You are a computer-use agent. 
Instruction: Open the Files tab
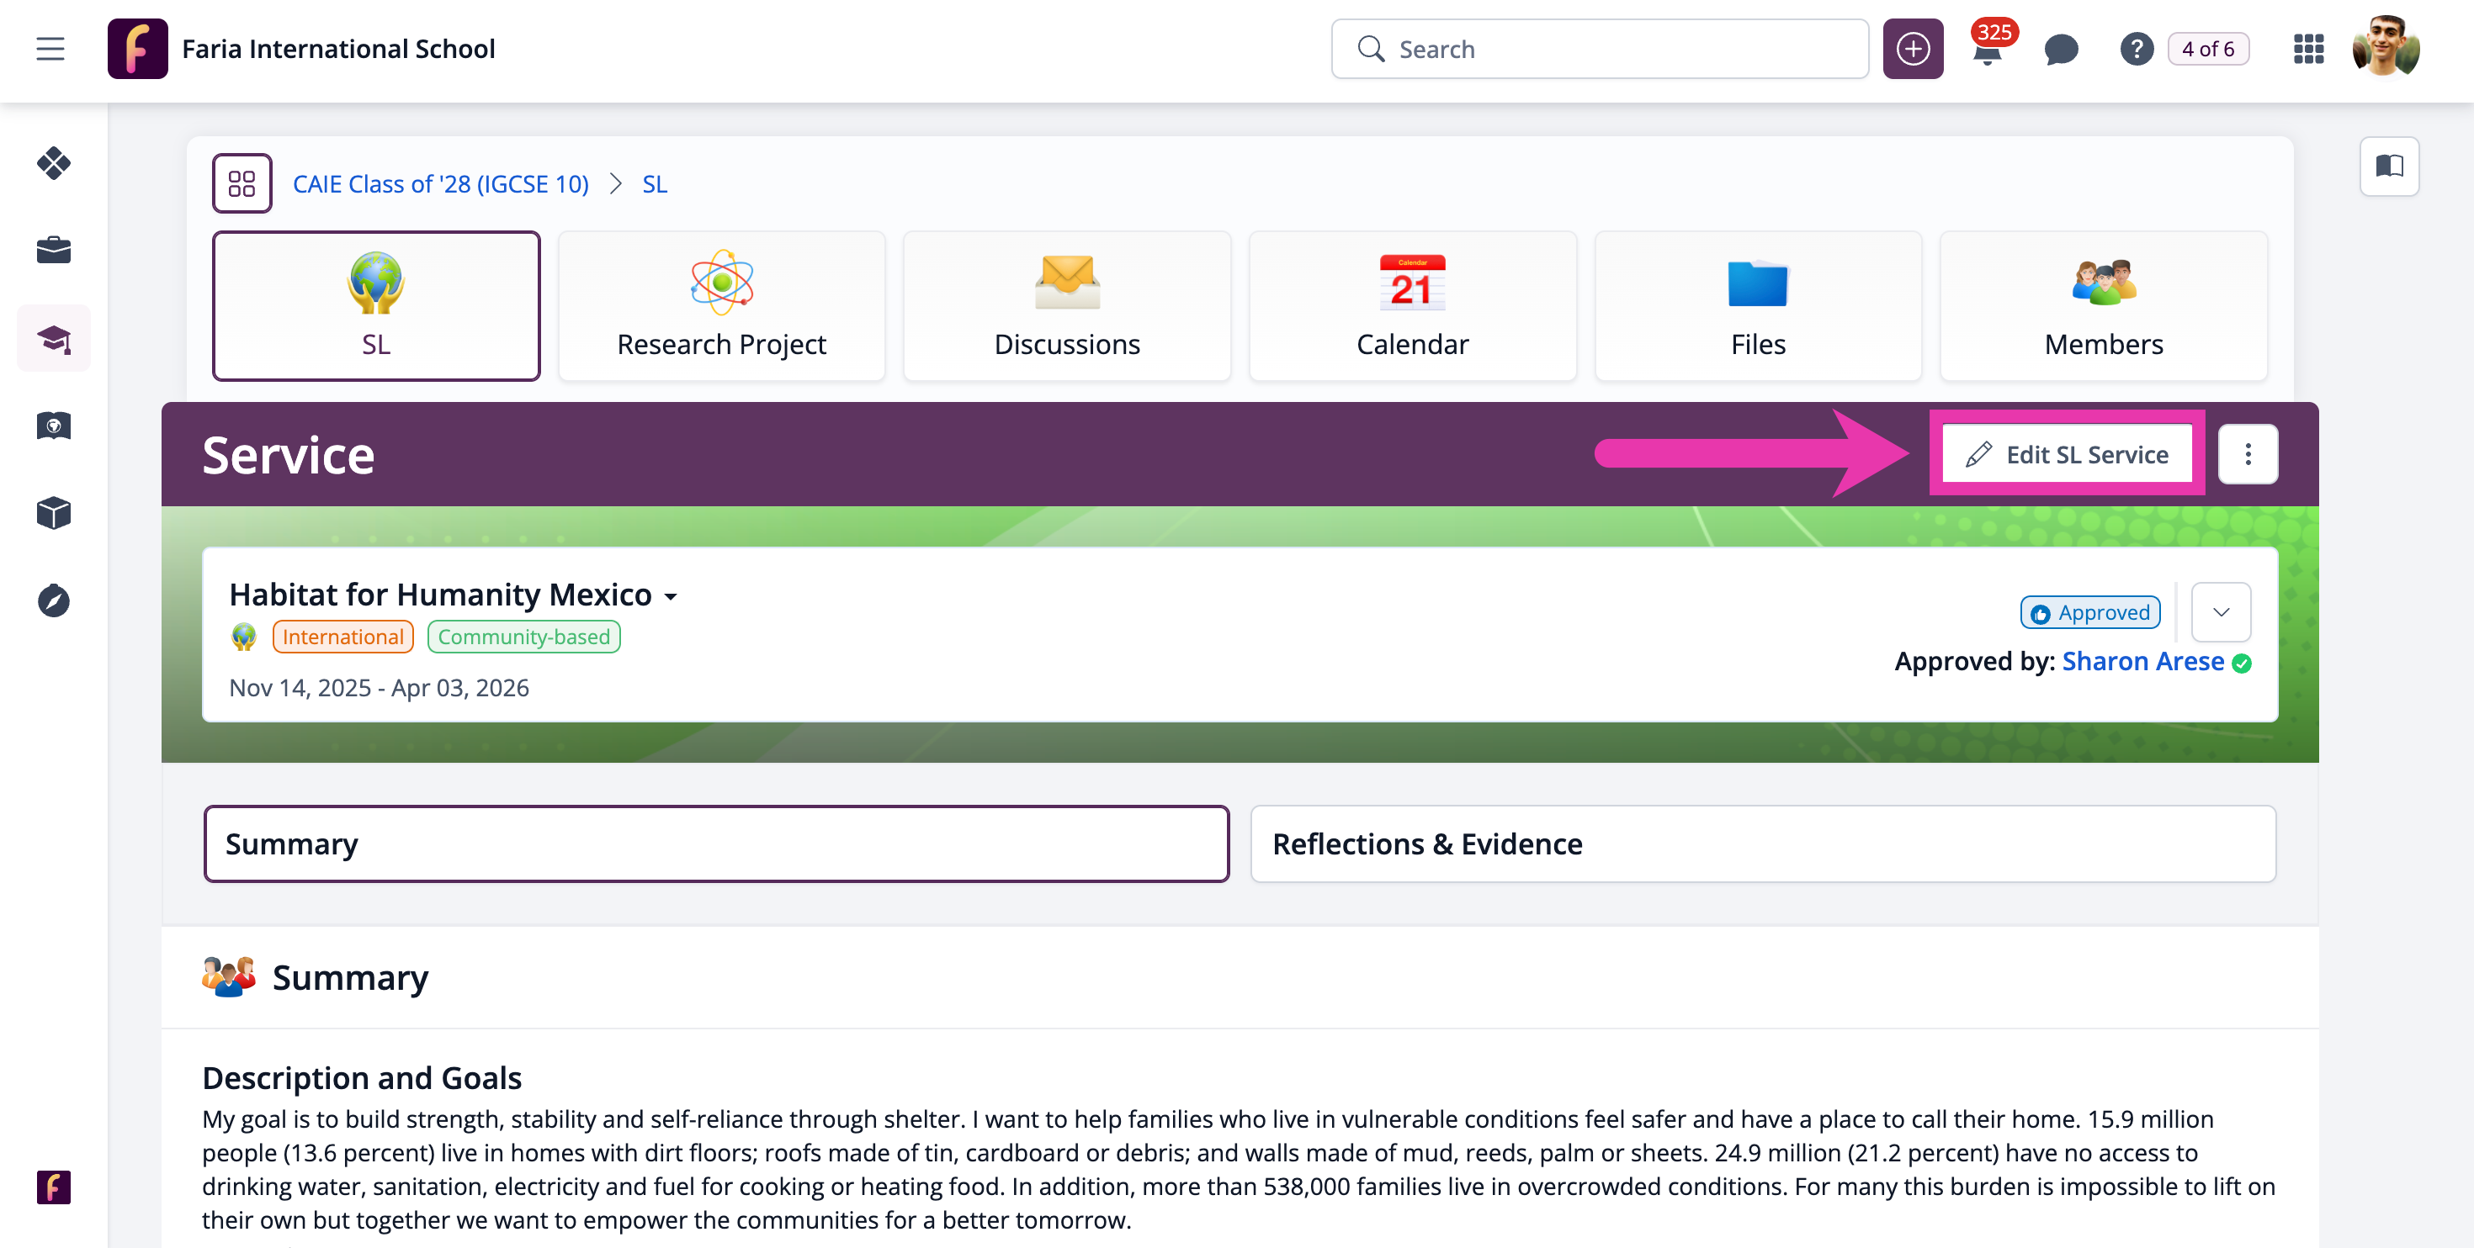click(1758, 305)
